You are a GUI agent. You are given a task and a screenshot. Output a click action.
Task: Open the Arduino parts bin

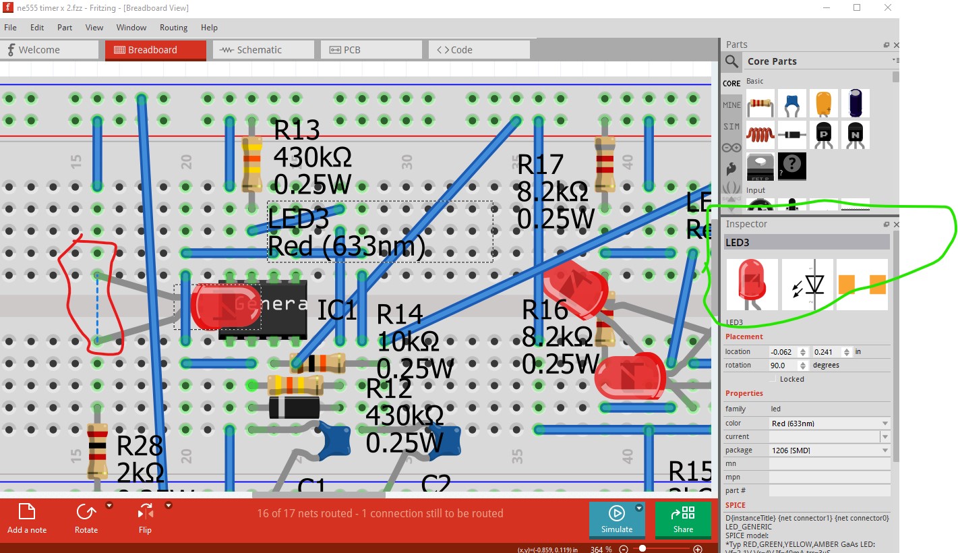pos(731,148)
